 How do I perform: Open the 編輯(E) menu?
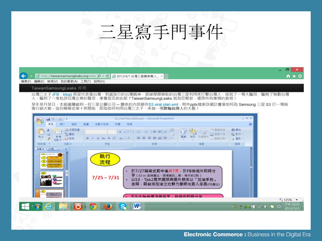(x=39, y=81)
